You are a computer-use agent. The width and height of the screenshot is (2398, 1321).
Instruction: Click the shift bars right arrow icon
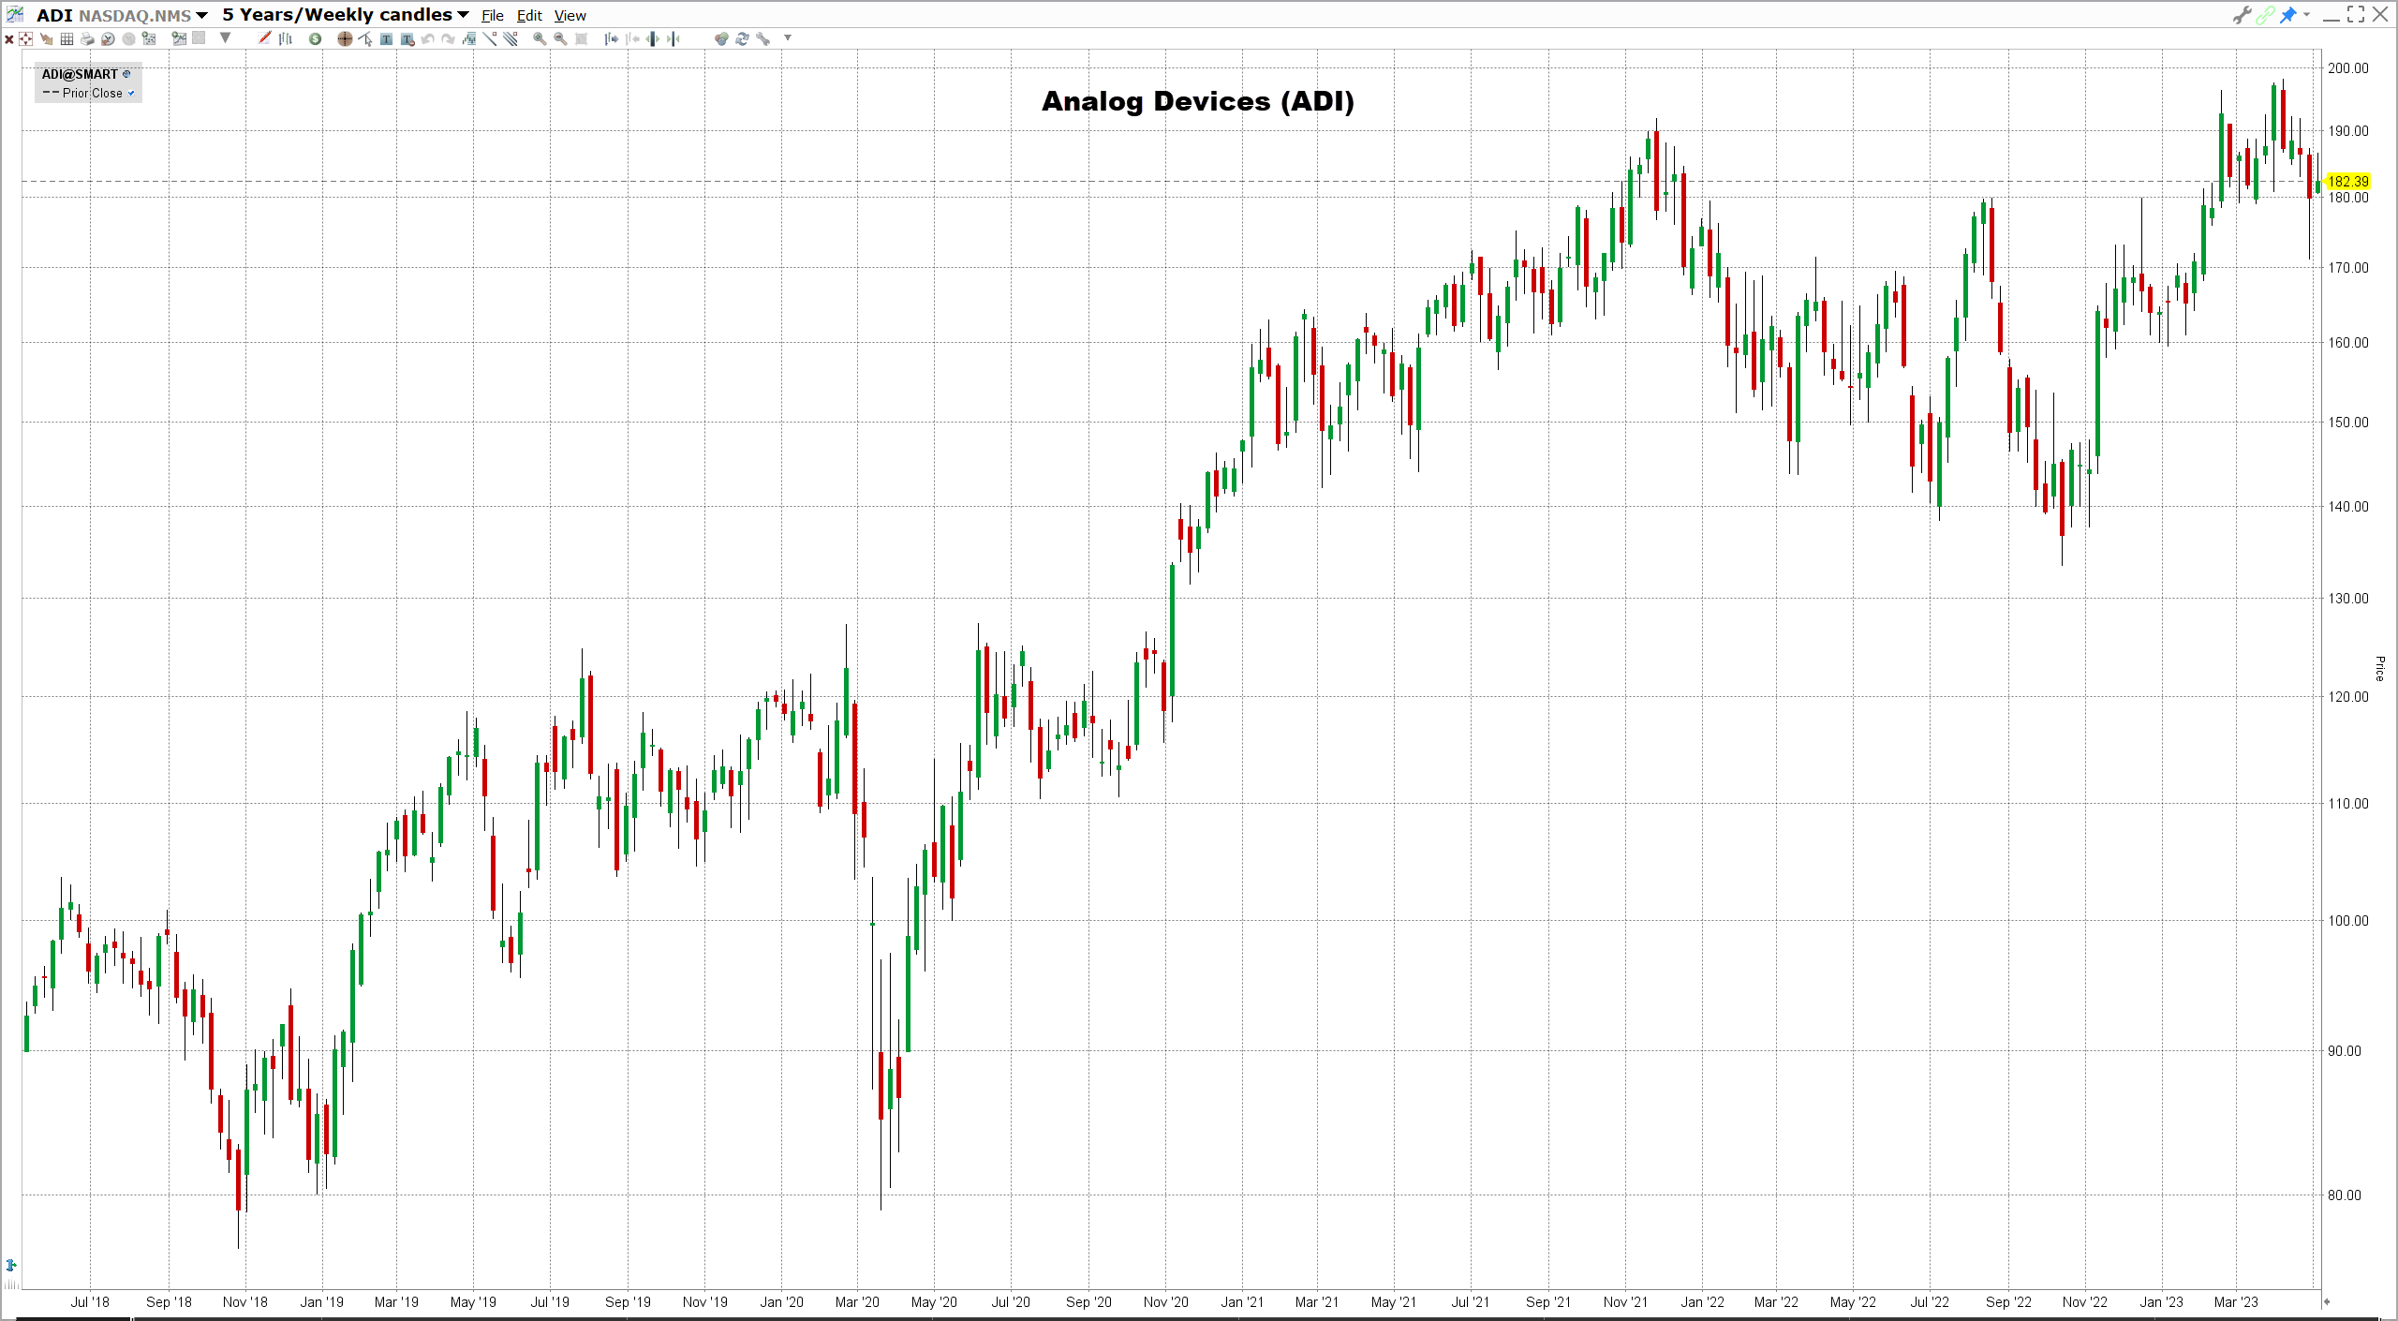pos(612,39)
